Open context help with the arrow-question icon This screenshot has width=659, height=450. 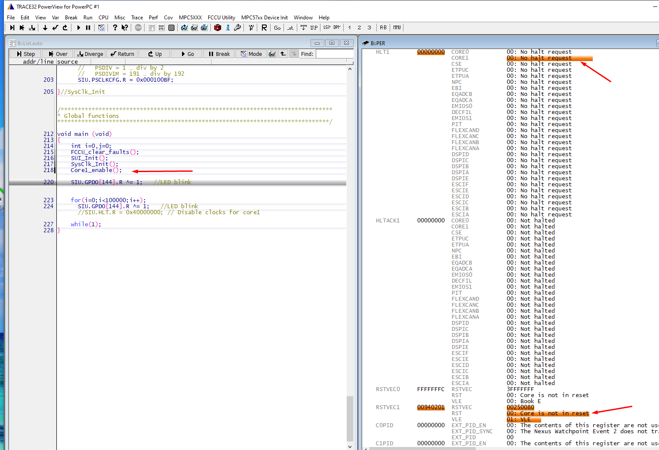point(125,28)
